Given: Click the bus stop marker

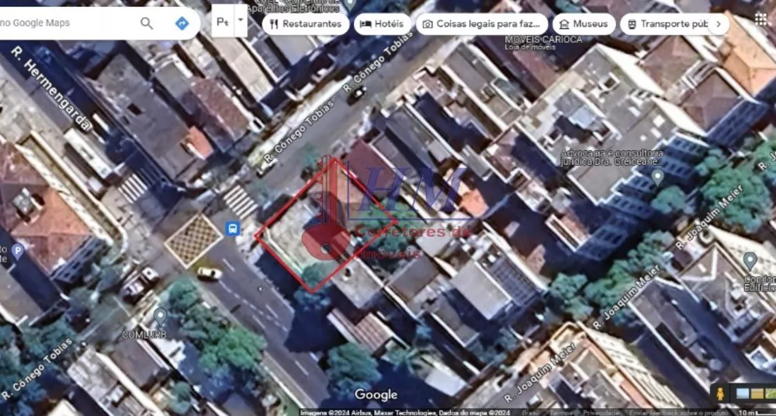Looking at the screenshot, I should pyautogui.click(x=232, y=228).
